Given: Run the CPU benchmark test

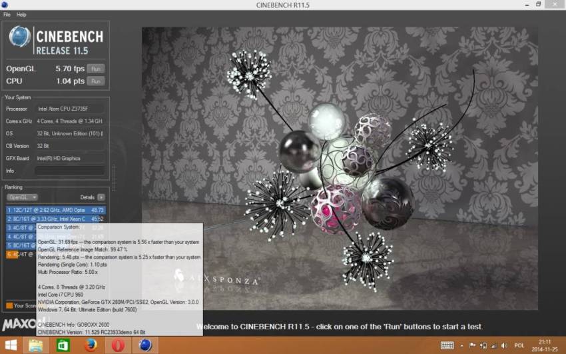Looking at the screenshot, I should [x=96, y=81].
